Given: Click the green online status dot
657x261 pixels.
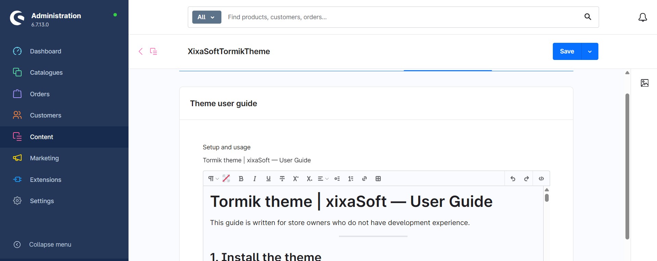Looking at the screenshot, I should pyautogui.click(x=115, y=15).
